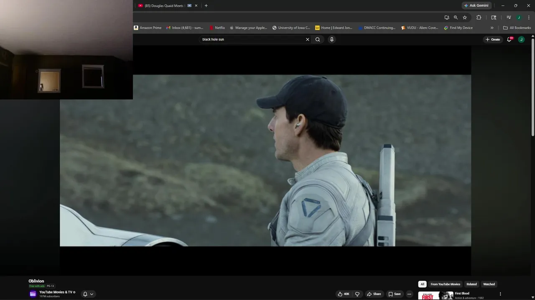This screenshot has width=535, height=300.
Task: Open the Chrome side panel icon
Action: pos(494,17)
